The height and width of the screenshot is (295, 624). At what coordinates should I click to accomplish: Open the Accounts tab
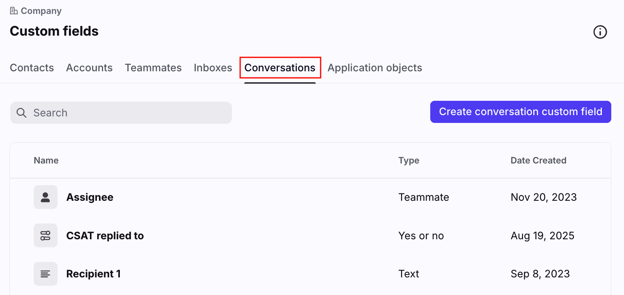point(89,68)
